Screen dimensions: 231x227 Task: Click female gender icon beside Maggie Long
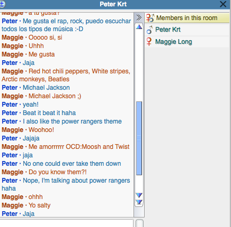click(x=149, y=42)
